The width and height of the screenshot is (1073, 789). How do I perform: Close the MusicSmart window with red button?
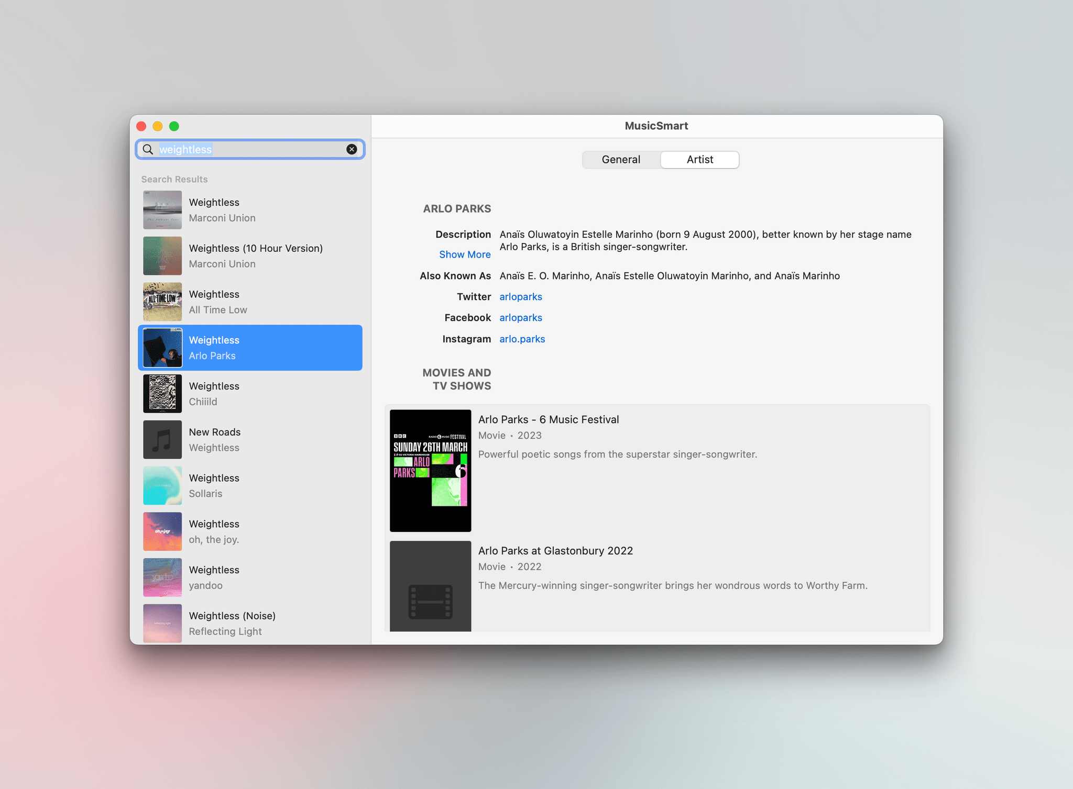(141, 126)
